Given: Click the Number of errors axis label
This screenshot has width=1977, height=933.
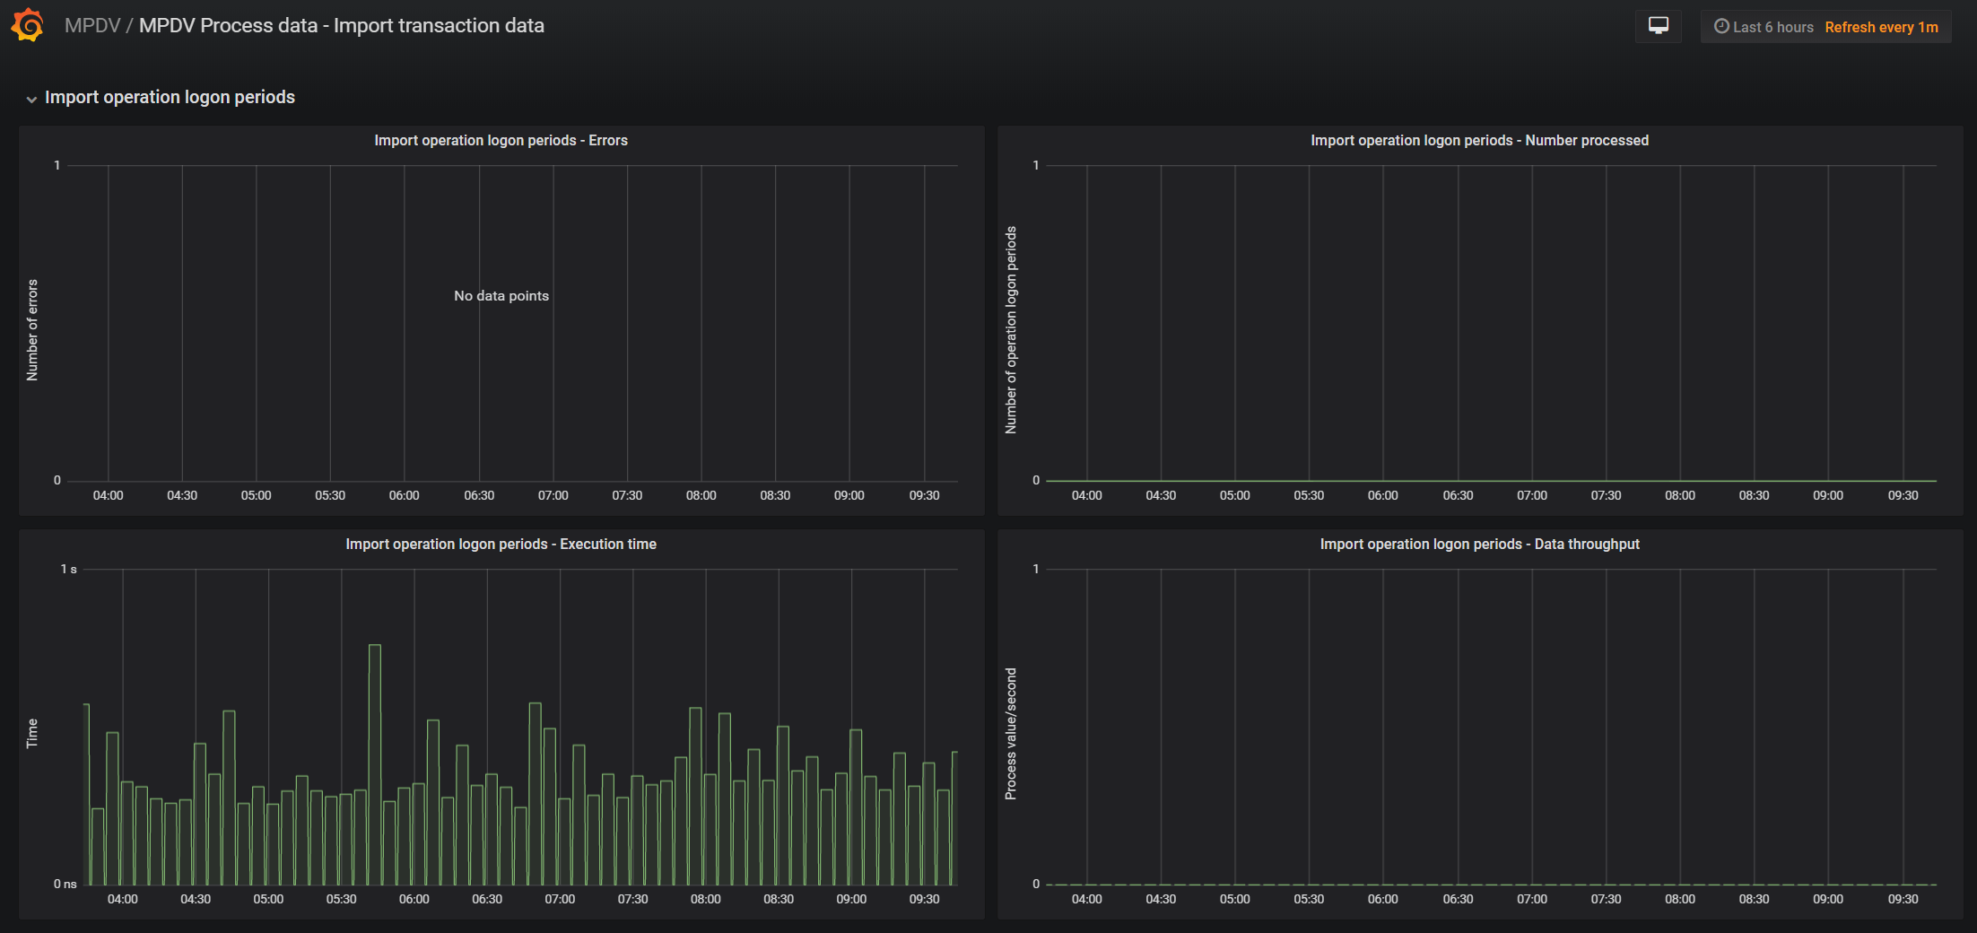Looking at the screenshot, I should (x=32, y=330).
